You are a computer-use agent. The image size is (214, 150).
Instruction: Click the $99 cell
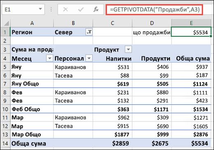click(x=152, y=75)
